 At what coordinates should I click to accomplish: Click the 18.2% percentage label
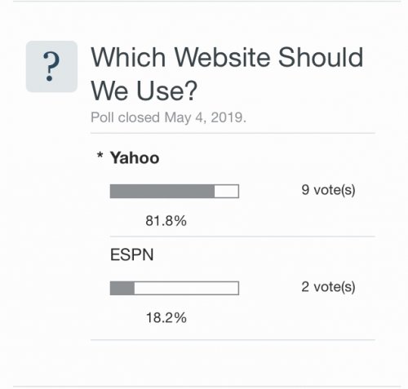[166, 317]
